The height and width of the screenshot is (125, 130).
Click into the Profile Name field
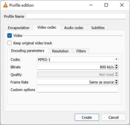76,16
